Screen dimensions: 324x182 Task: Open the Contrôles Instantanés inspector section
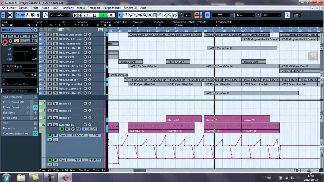click(19, 133)
